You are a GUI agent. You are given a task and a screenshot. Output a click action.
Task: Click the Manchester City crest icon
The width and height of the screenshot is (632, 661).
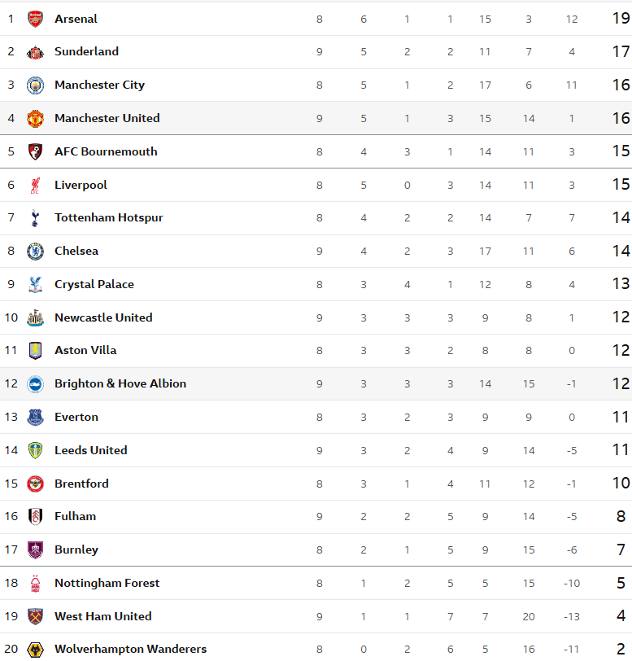pos(35,85)
